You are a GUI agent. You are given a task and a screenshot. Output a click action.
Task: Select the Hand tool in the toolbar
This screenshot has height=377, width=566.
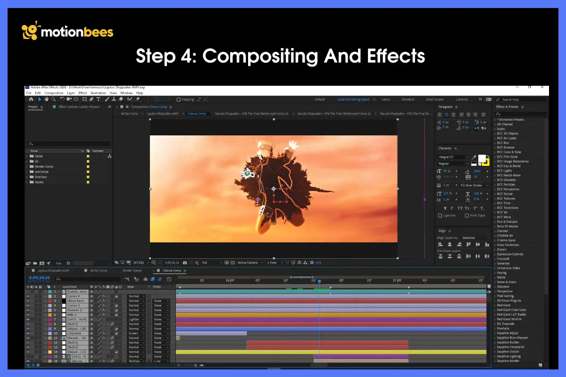click(46, 99)
